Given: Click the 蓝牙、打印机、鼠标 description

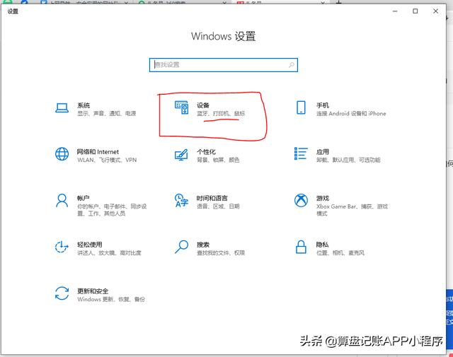Looking at the screenshot, I should pyautogui.click(x=221, y=113).
